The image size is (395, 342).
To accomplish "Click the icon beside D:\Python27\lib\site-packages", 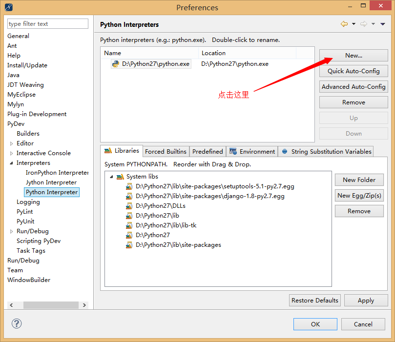I will click(129, 245).
